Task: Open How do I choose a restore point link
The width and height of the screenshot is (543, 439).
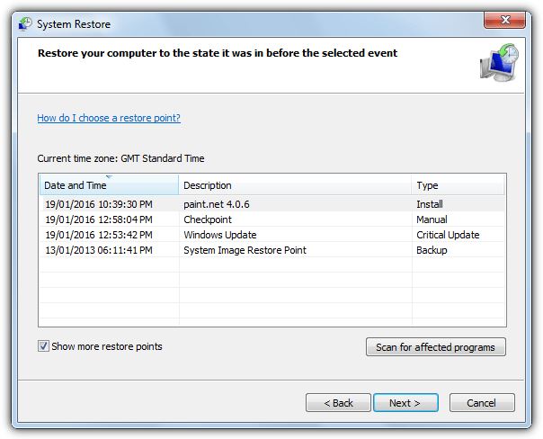Action: point(109,118)
